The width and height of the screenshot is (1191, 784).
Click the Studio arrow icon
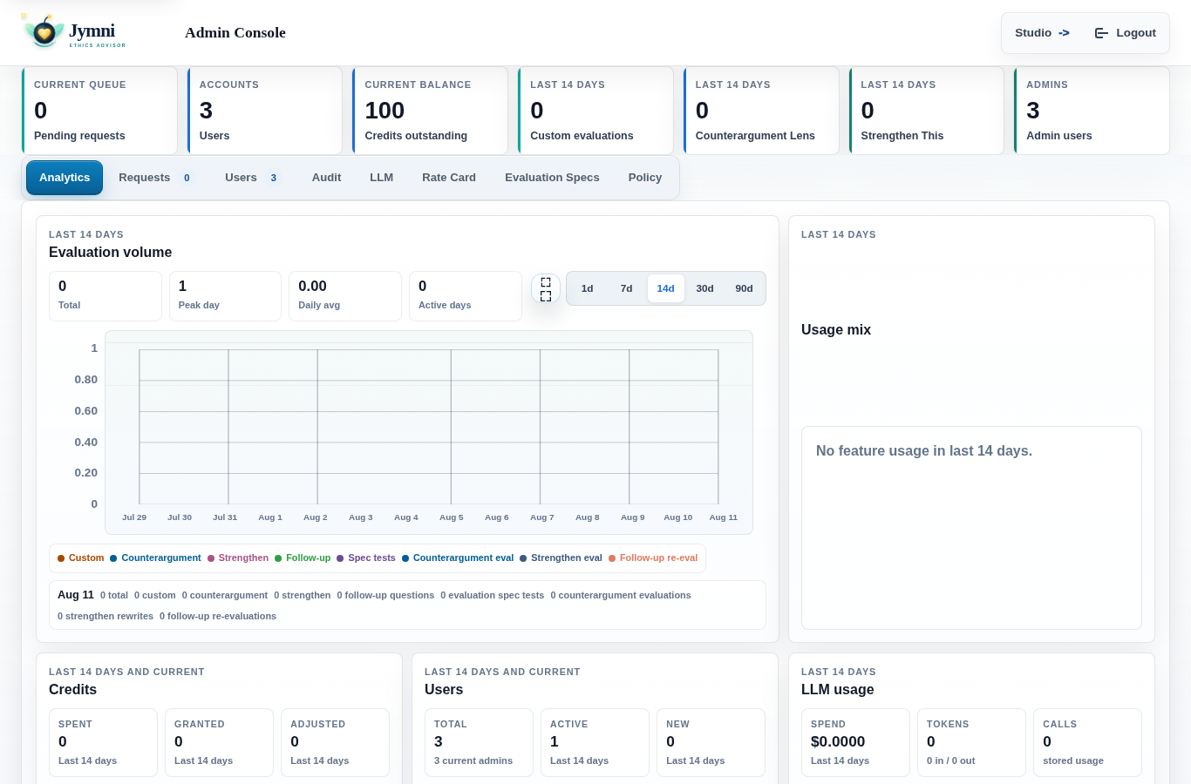pos(1064,33)
